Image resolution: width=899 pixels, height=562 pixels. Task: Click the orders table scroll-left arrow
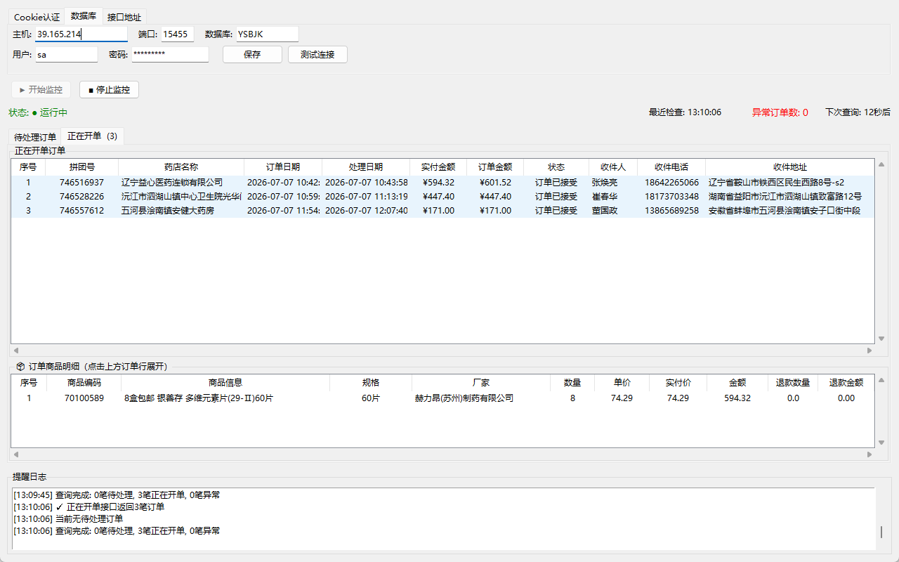[16, 350]
